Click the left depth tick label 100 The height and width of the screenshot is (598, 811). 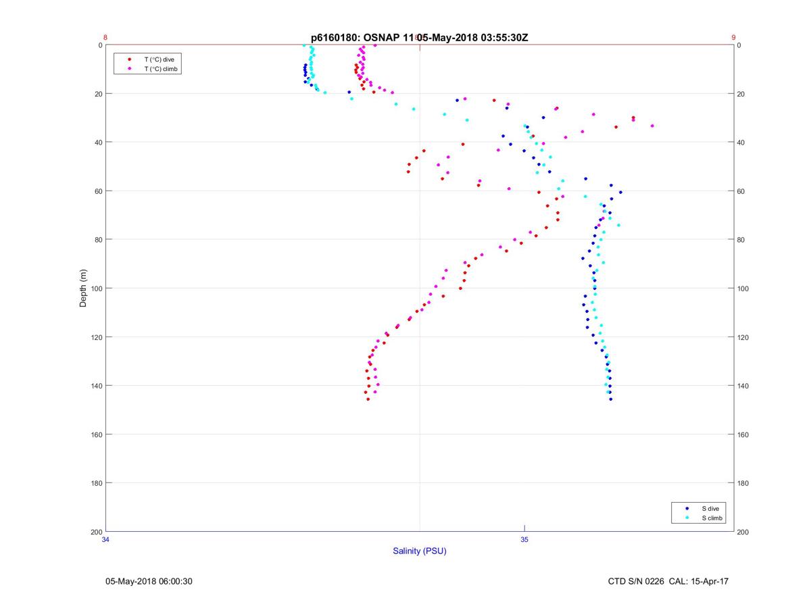tap(96, 289)
